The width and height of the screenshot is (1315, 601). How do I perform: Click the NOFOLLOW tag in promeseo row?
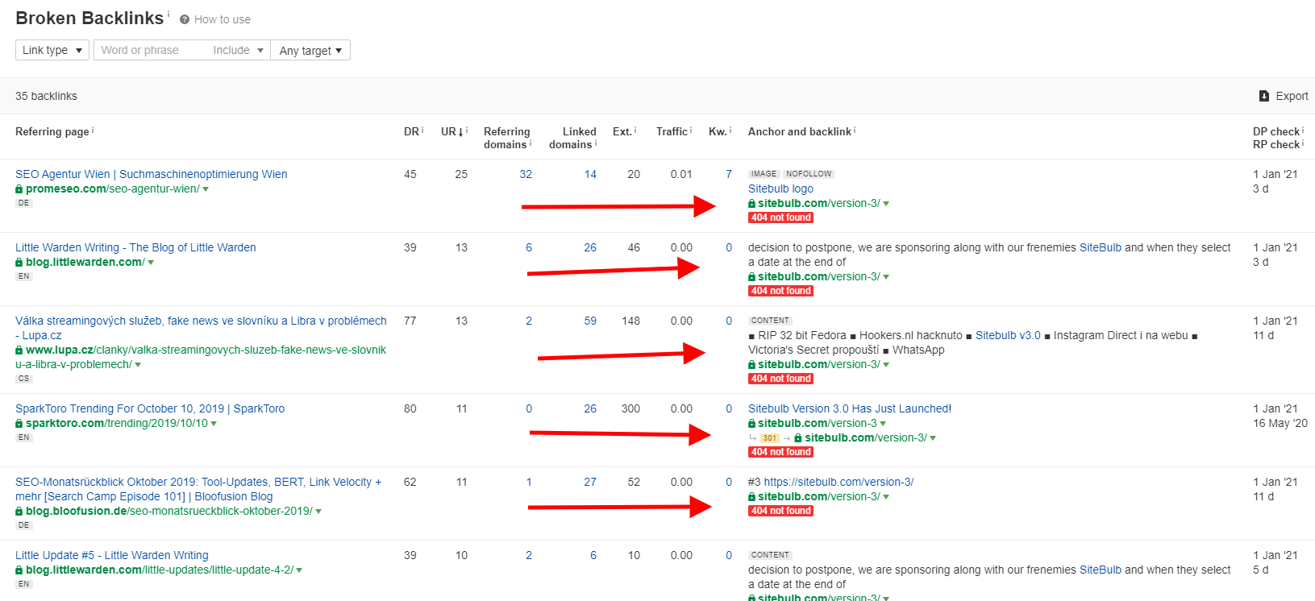tap(809, 174)
